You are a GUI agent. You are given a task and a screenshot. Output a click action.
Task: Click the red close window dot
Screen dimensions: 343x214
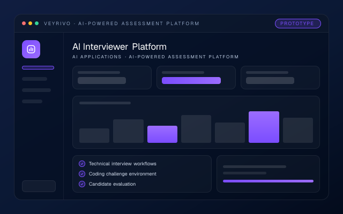pyautogui.click(x=24, y=24)
